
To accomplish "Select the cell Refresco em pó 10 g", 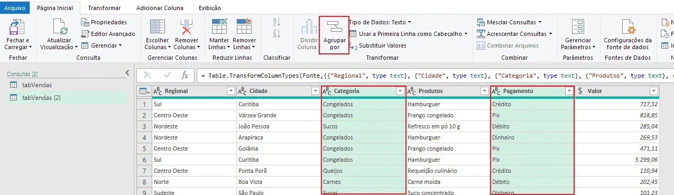I will [x=448, y=126].
